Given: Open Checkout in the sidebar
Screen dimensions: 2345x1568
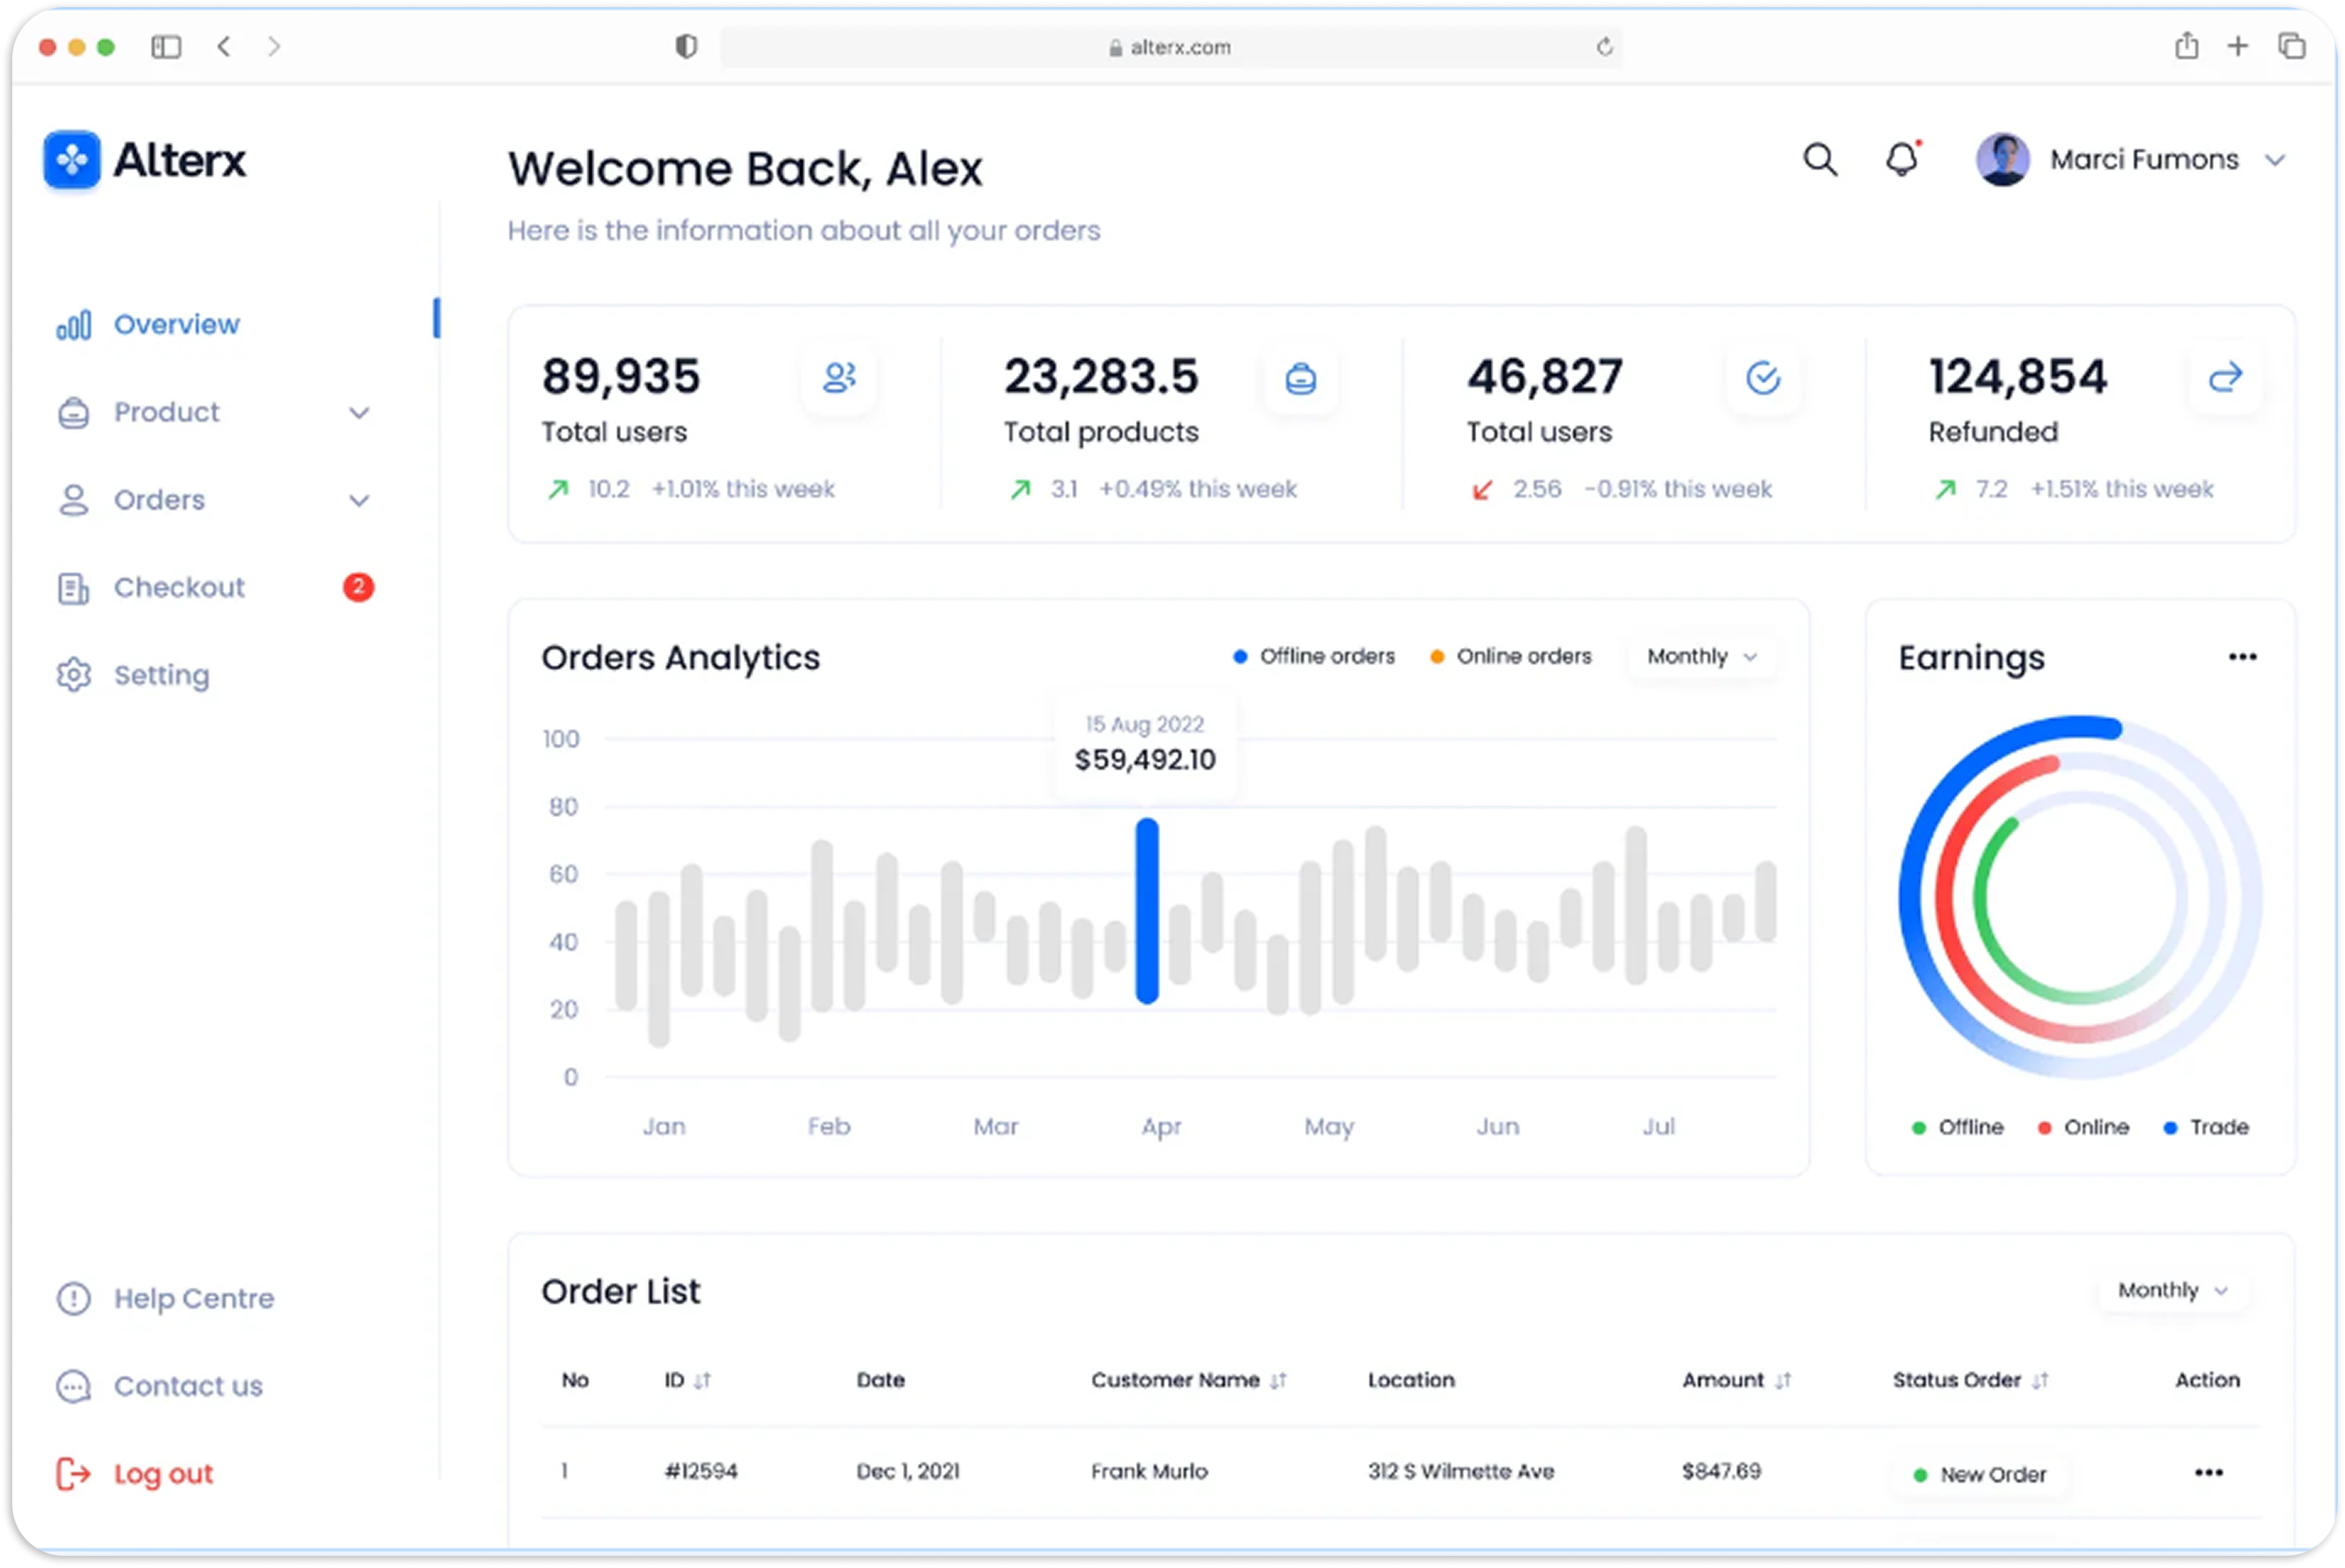Looking at the screenshot, I should (179, 587).
